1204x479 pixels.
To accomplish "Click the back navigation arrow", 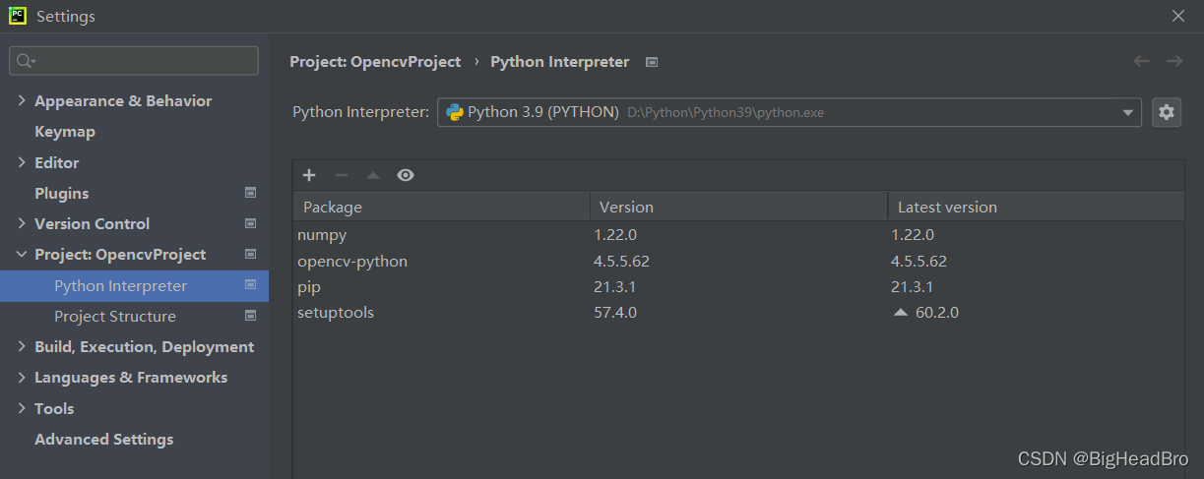I will [x=1142, y=61].
